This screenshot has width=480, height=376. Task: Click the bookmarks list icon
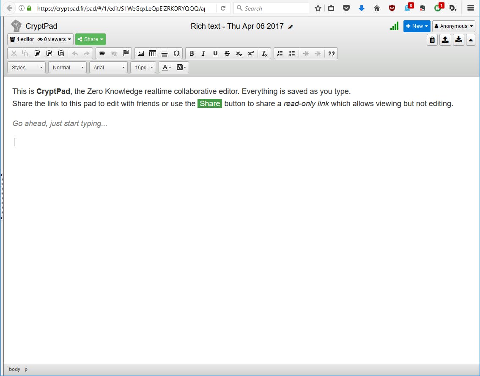331,8
